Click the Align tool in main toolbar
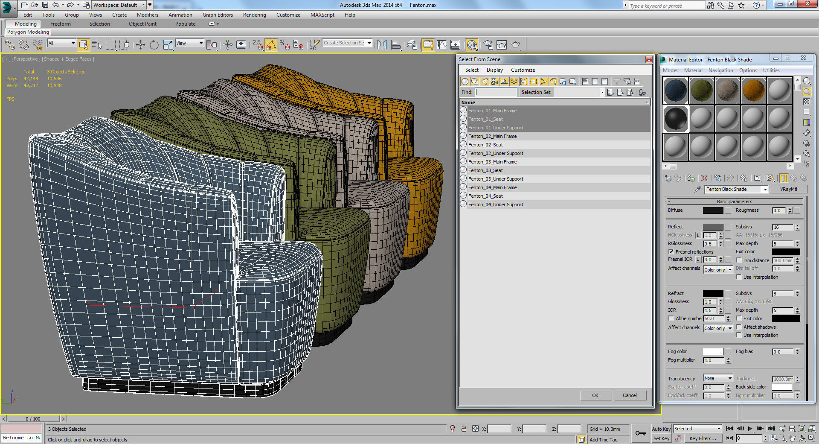This screenshot has width=819, height=444. [396, 44]
